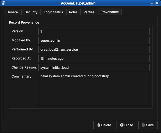Close the window using title bar X
This screenshot has width=161, height=133.
157,3
